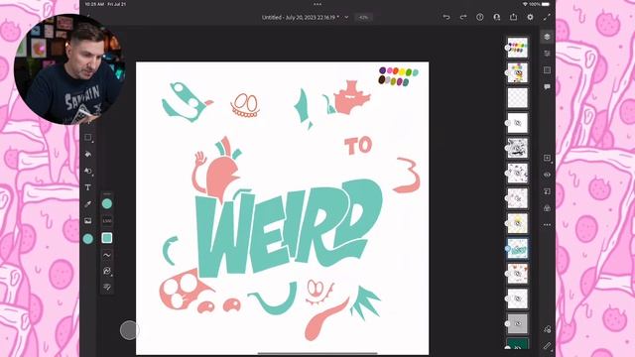Redo the last undone action
The width and height of the screenshot is (635, 357).
click(x=463, y=17)
